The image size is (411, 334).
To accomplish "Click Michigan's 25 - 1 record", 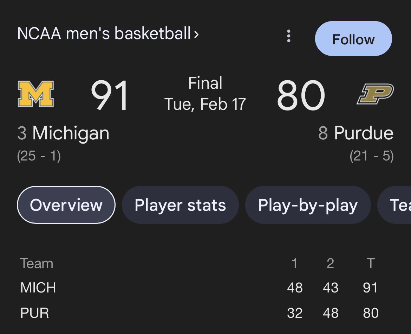I will pos(39,156).
